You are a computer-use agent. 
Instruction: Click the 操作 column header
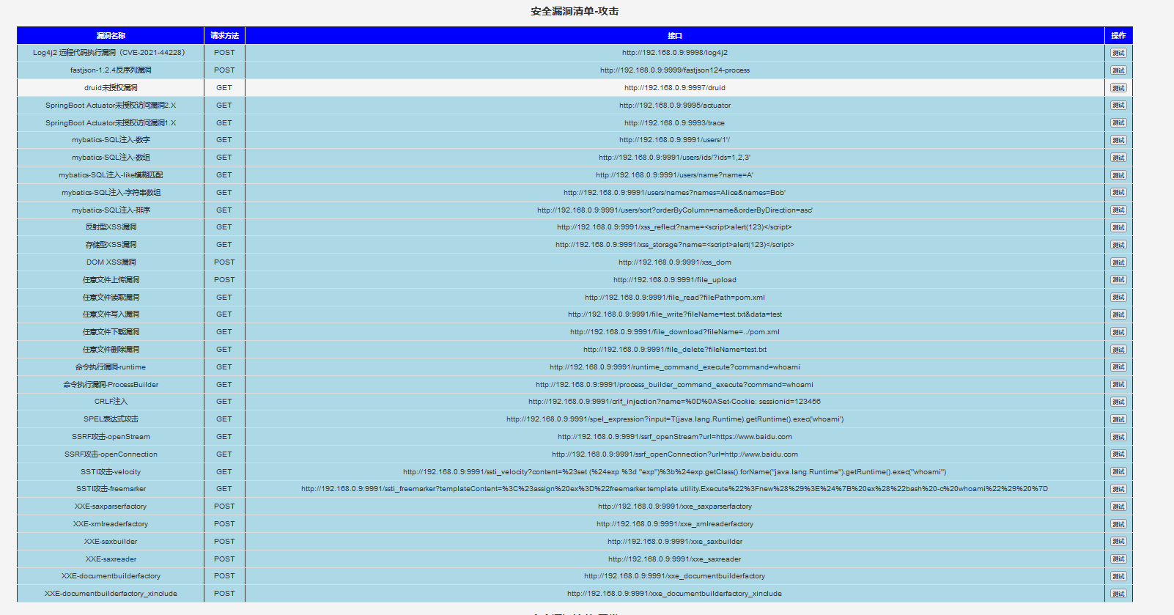point(1118,35)
